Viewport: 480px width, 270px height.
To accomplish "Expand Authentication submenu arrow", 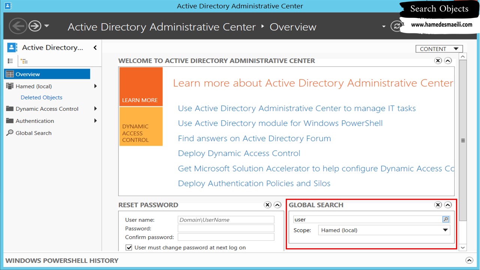I will tap(95, 121).
